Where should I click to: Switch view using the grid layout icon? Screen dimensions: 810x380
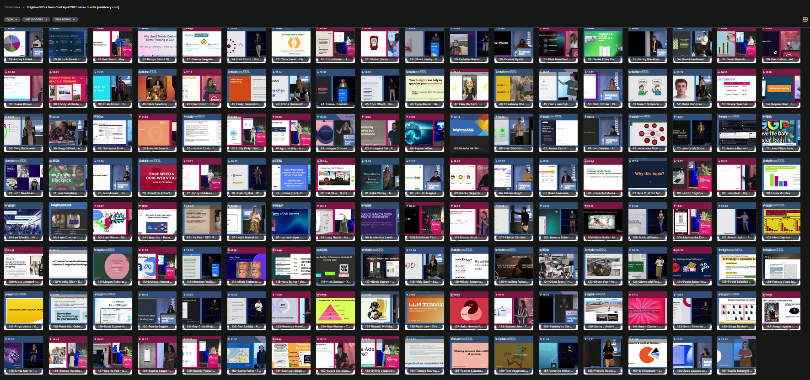click(x=805, y=19)
